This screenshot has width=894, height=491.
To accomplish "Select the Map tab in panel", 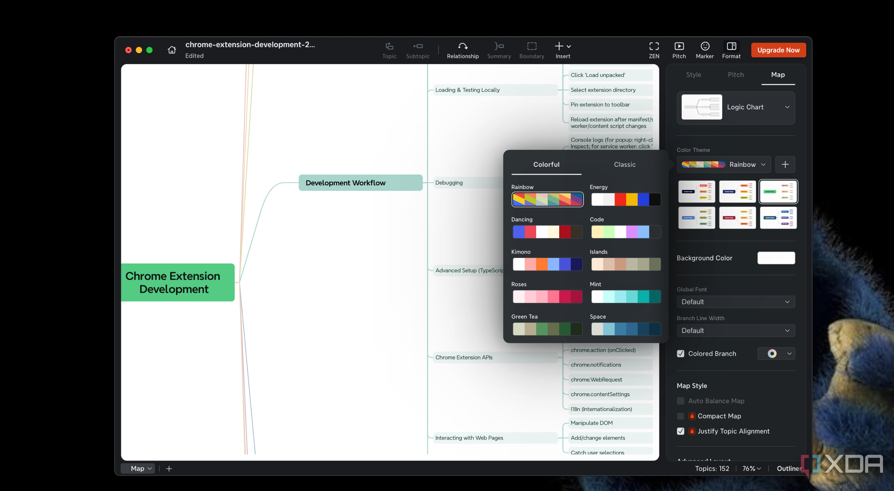I will click(778, 75).
